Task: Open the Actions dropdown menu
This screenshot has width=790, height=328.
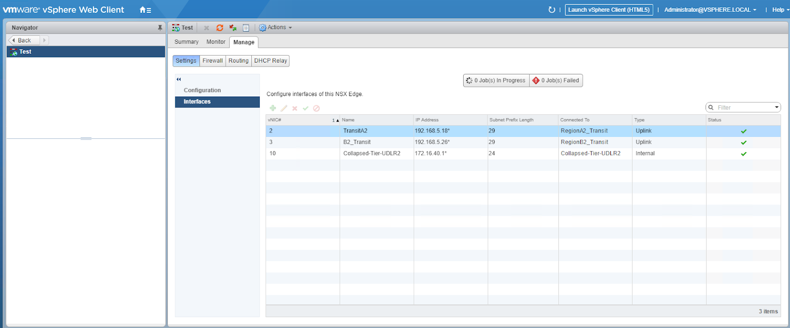Action: (276, 28)
